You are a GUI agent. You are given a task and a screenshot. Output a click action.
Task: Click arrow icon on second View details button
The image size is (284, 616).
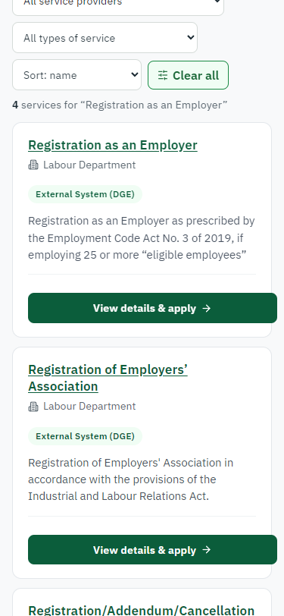tap(206, 550)
